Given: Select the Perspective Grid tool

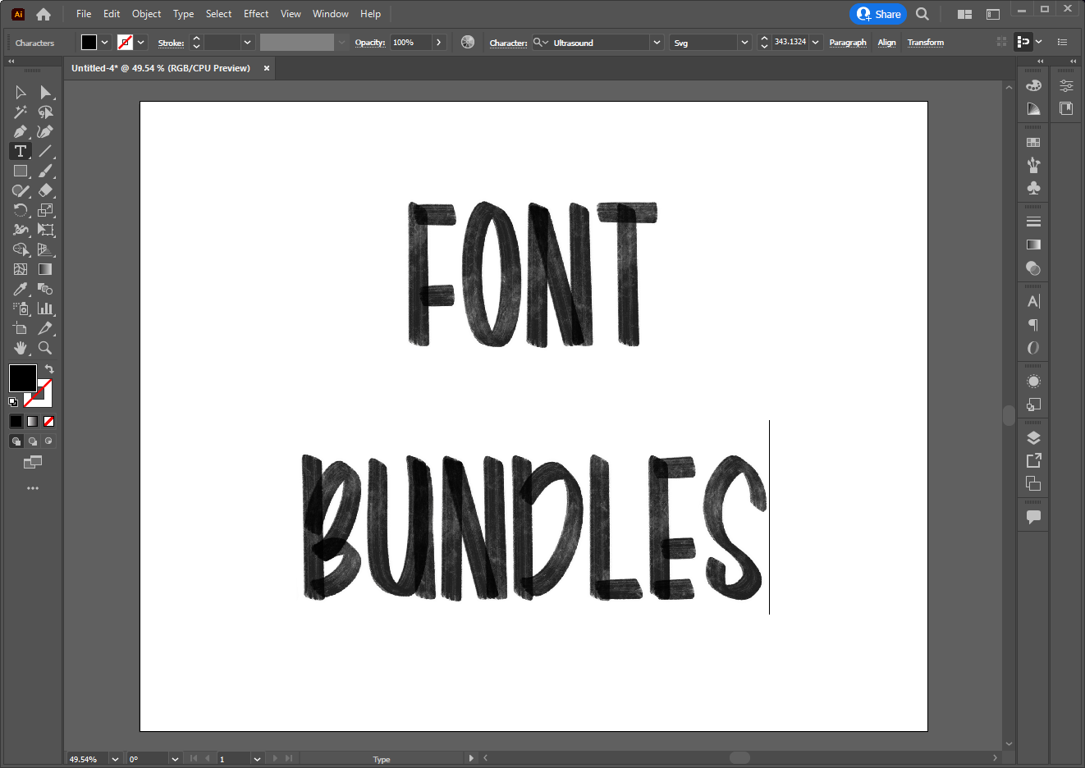Looking at the screenshot, I should coord(45,249).
